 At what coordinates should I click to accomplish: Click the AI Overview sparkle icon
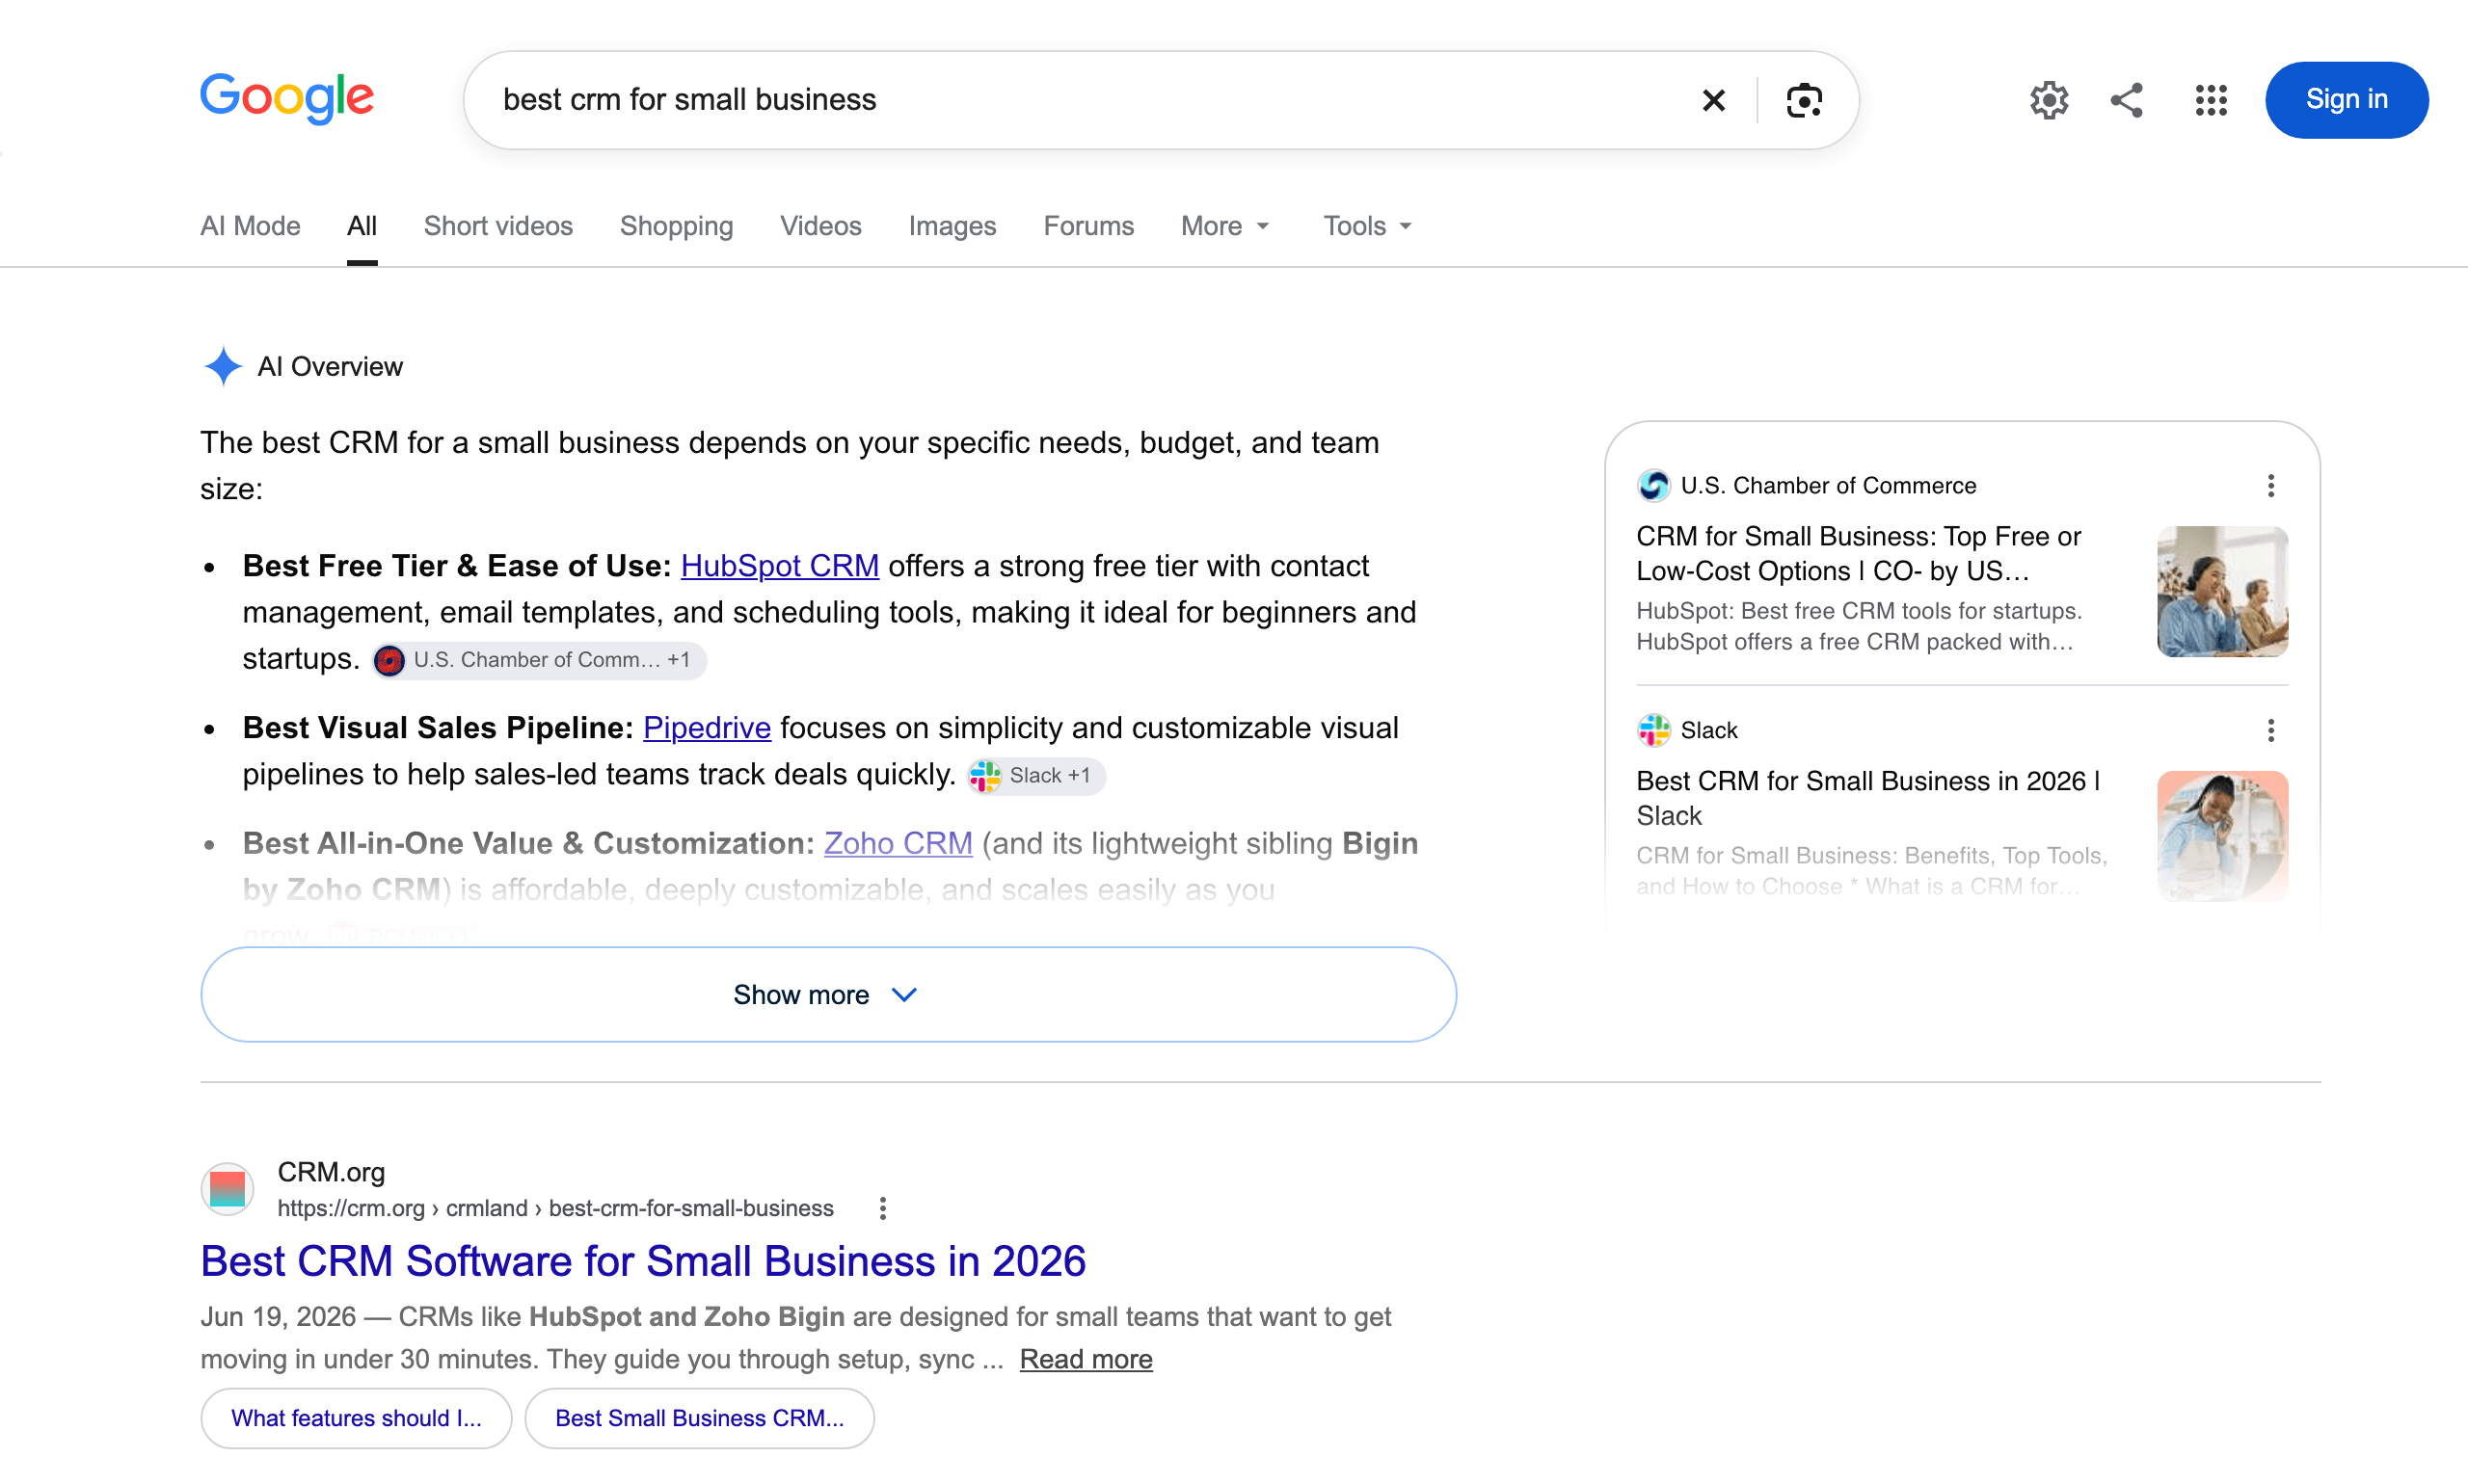click(x=223, y=366)
